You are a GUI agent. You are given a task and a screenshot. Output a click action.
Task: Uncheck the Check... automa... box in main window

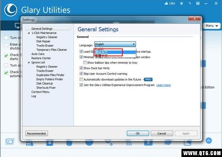6,73
